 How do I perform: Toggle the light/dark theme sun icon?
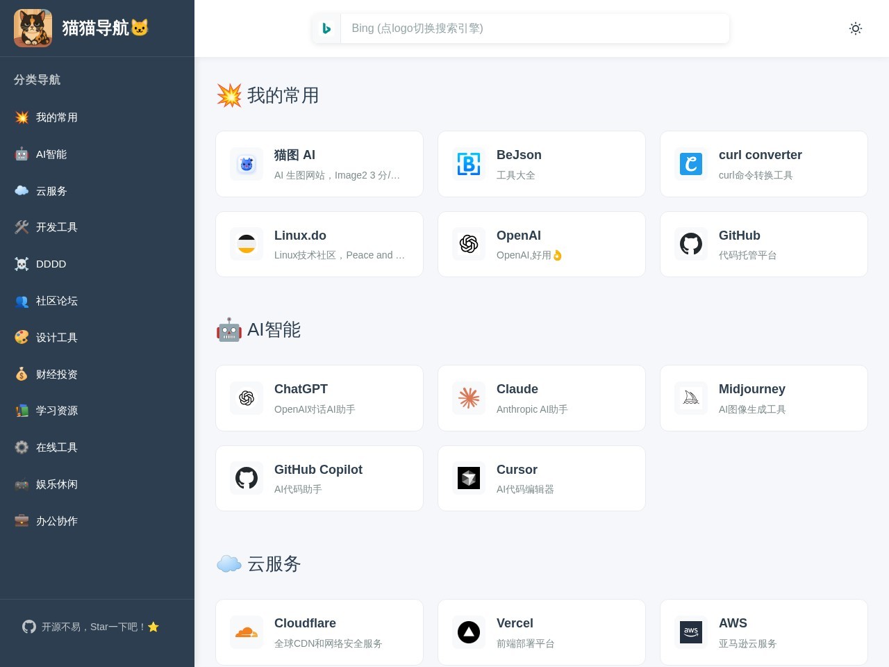coord(856,28)
